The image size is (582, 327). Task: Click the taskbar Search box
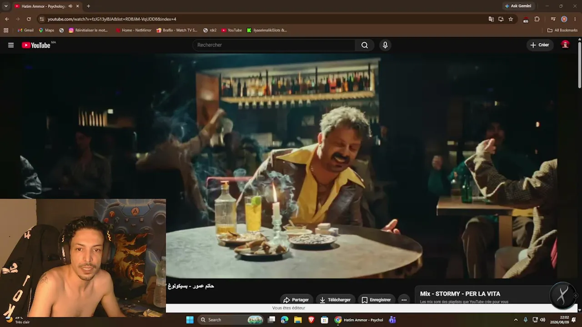click(x=231, y=320)
